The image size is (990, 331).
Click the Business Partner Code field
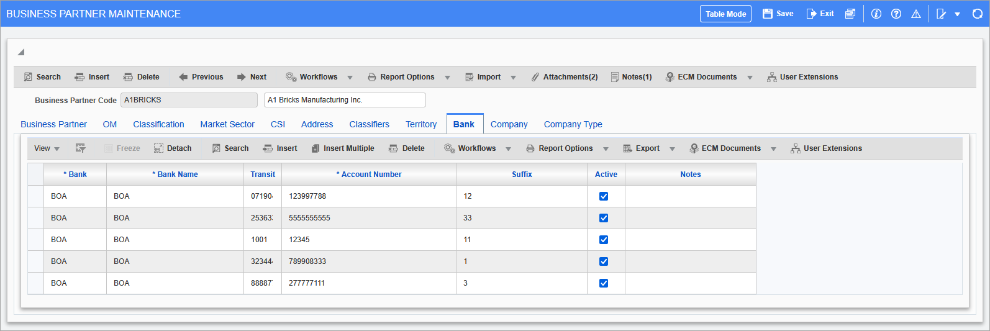coord(189,100)
